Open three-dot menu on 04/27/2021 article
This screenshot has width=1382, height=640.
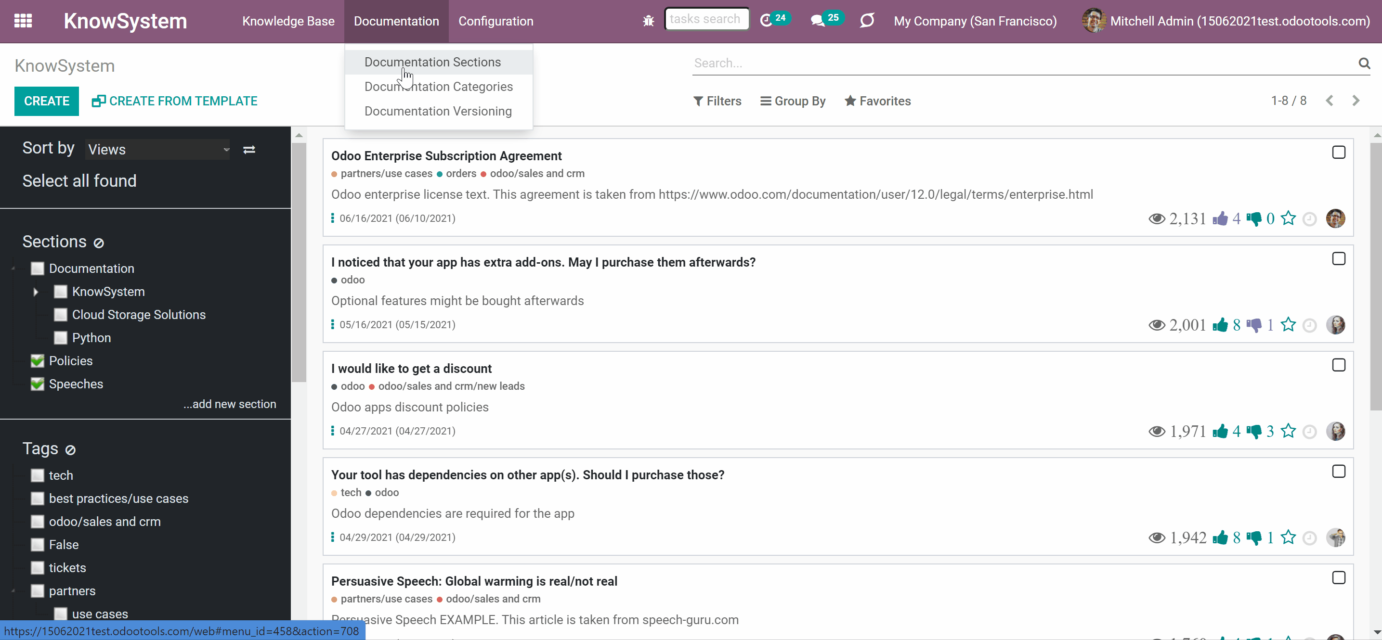pos(333,431)
